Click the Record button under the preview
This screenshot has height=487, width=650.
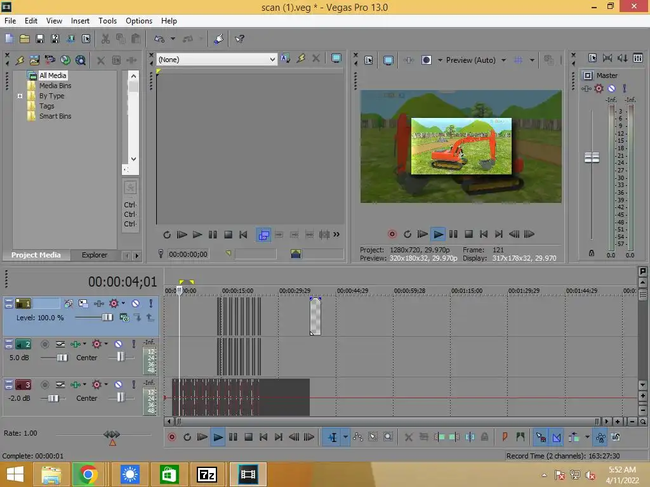tap(392, 234)
